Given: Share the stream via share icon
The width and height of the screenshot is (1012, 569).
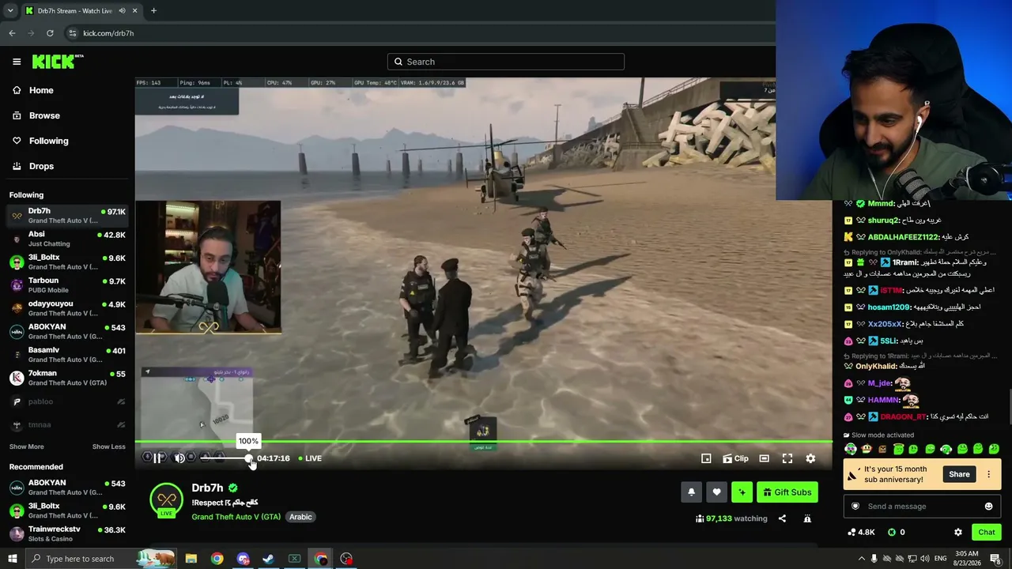Looking at the screenshot, I should pyautogui.click(x=782, y=518).
